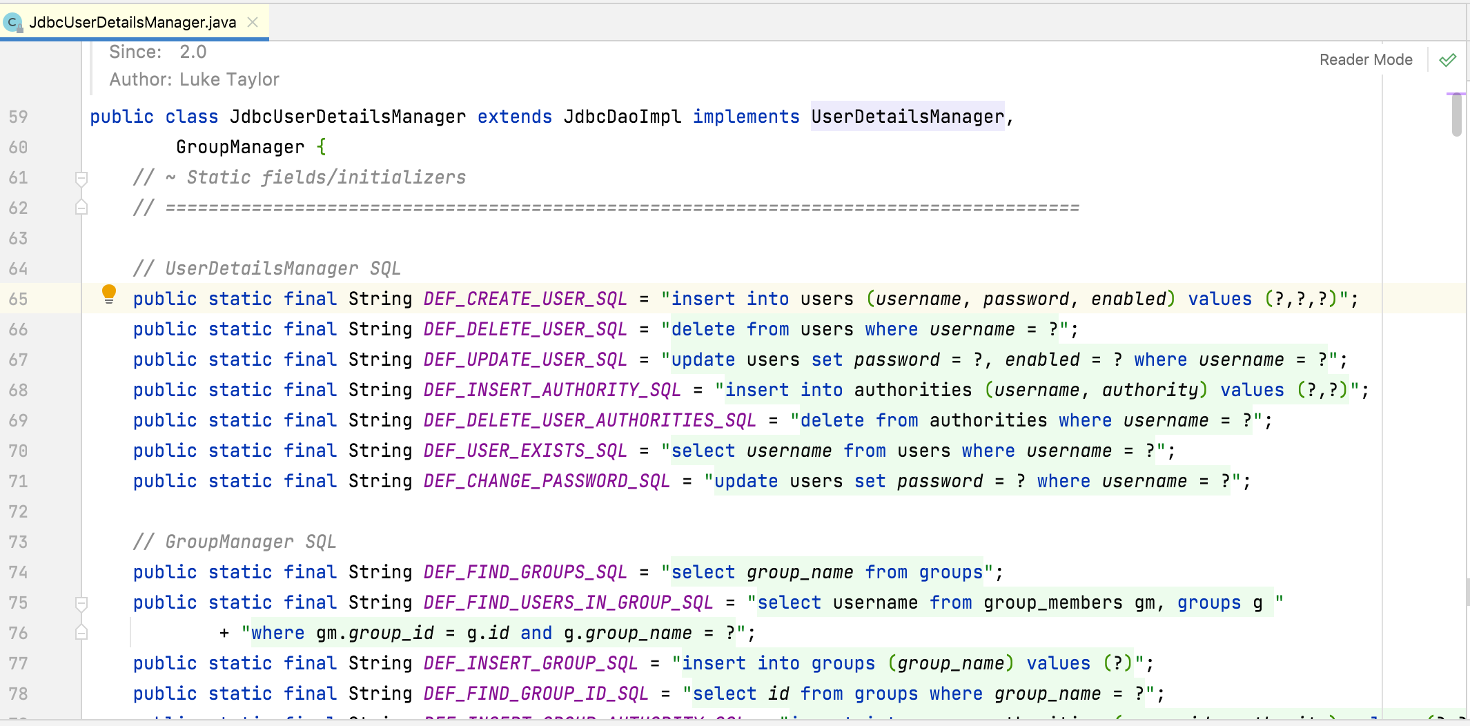Toggle Reader Mode

pyautogui.click(x=1365, y=60)
